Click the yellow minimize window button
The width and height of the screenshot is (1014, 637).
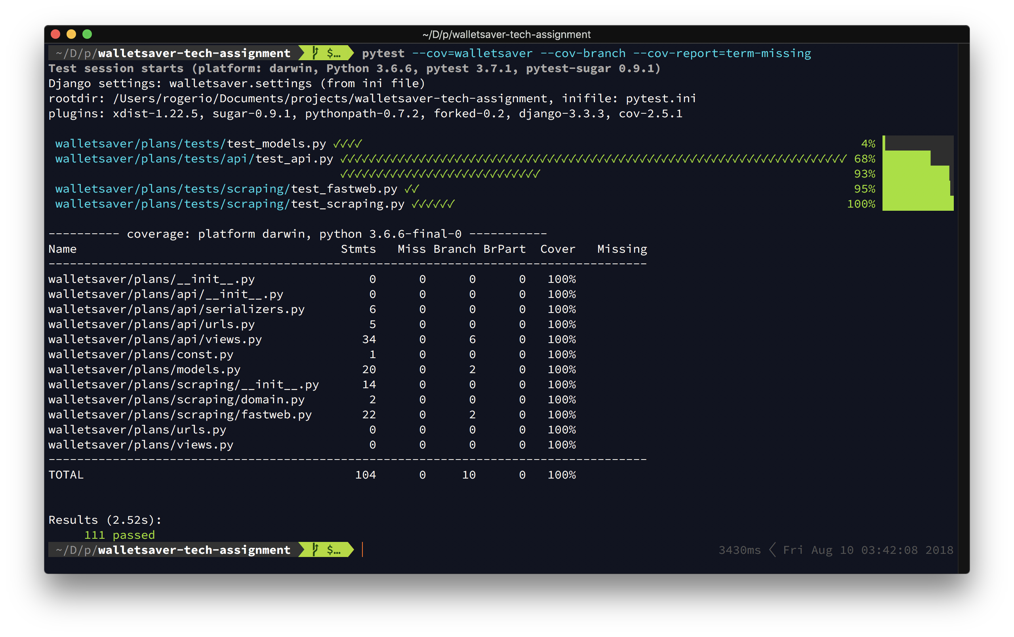pos(71,34)
